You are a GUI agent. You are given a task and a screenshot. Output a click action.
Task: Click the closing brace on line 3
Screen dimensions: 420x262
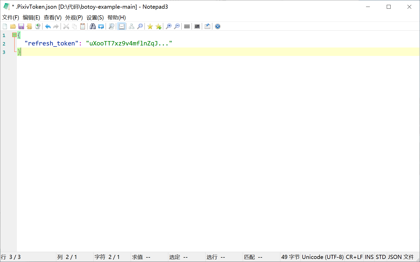tap(19, 52)
